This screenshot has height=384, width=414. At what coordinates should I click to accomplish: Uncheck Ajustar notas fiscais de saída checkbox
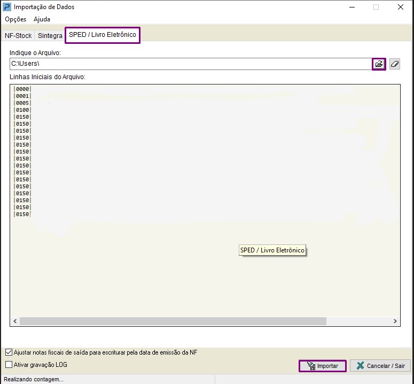tap(9, 352)
